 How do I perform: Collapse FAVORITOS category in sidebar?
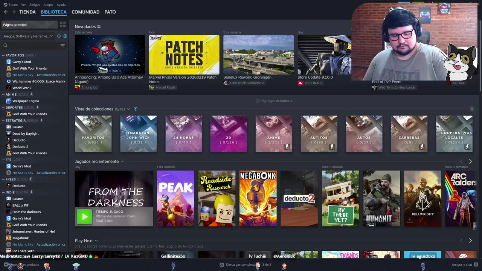3,55
